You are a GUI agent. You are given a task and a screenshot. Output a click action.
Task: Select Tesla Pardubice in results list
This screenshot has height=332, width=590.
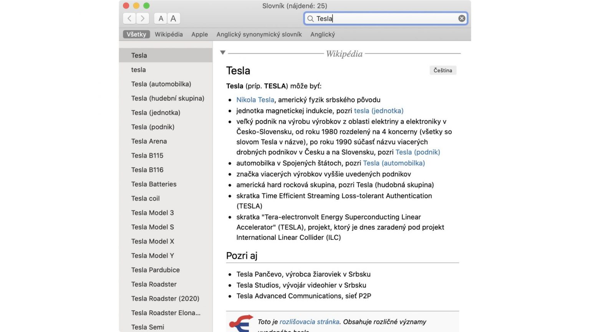(x=166, y=270)
